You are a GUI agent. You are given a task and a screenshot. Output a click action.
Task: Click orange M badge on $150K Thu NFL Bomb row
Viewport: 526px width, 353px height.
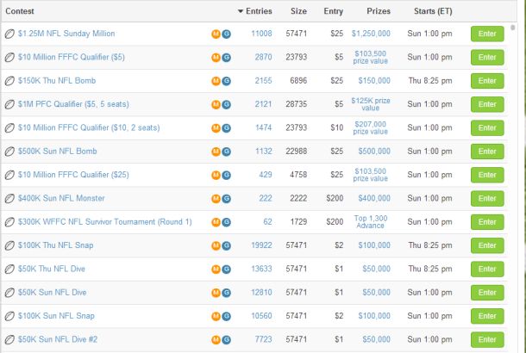(x=216, y=81)
